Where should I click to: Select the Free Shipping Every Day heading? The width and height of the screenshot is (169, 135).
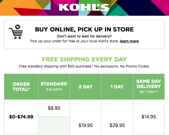point(84,59)
